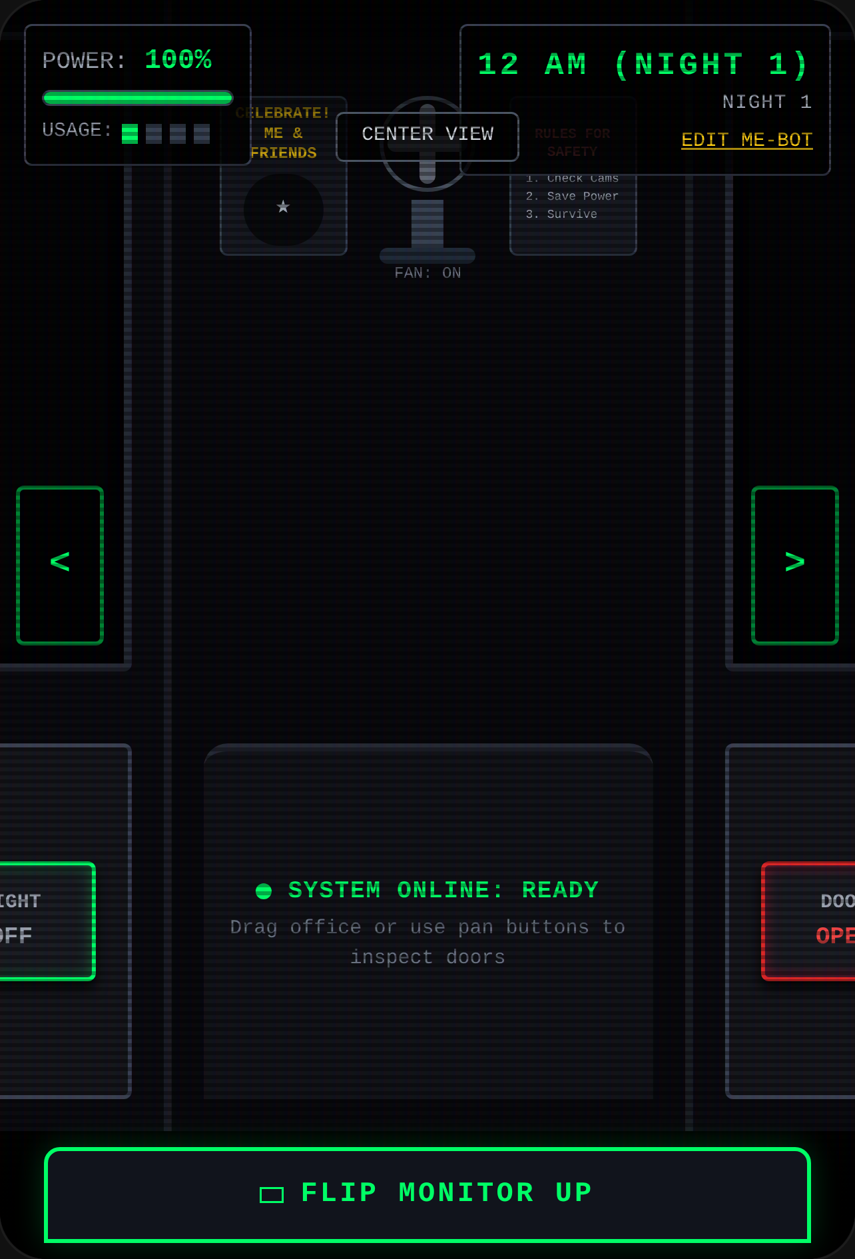855x1259 pixels.
Task: Click the monitor icon in Flip Monitor Up
Action: coord(271,1194)
